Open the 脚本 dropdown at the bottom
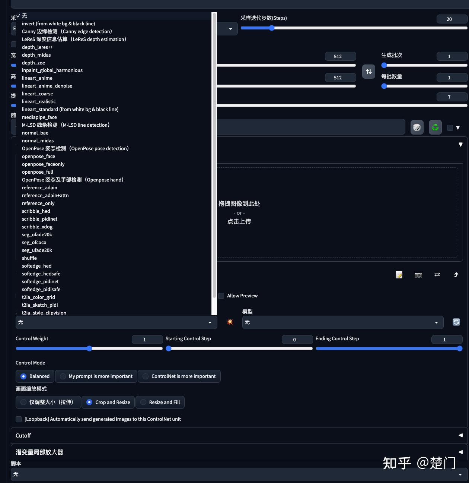Viewport: 469px width, 483px height. point(238,474)
